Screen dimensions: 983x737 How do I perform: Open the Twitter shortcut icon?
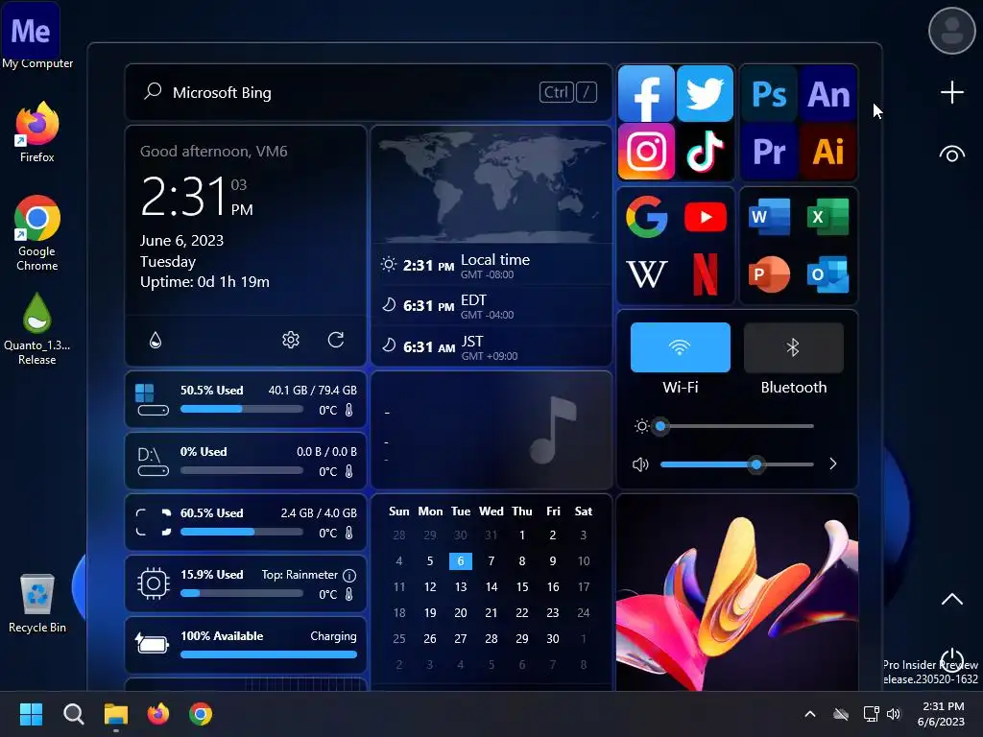705,93
